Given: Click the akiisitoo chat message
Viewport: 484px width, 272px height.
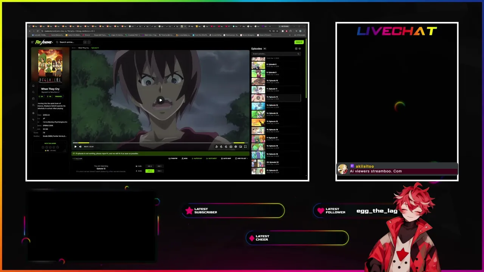Looking at the screenshot, I should [397, 169].
